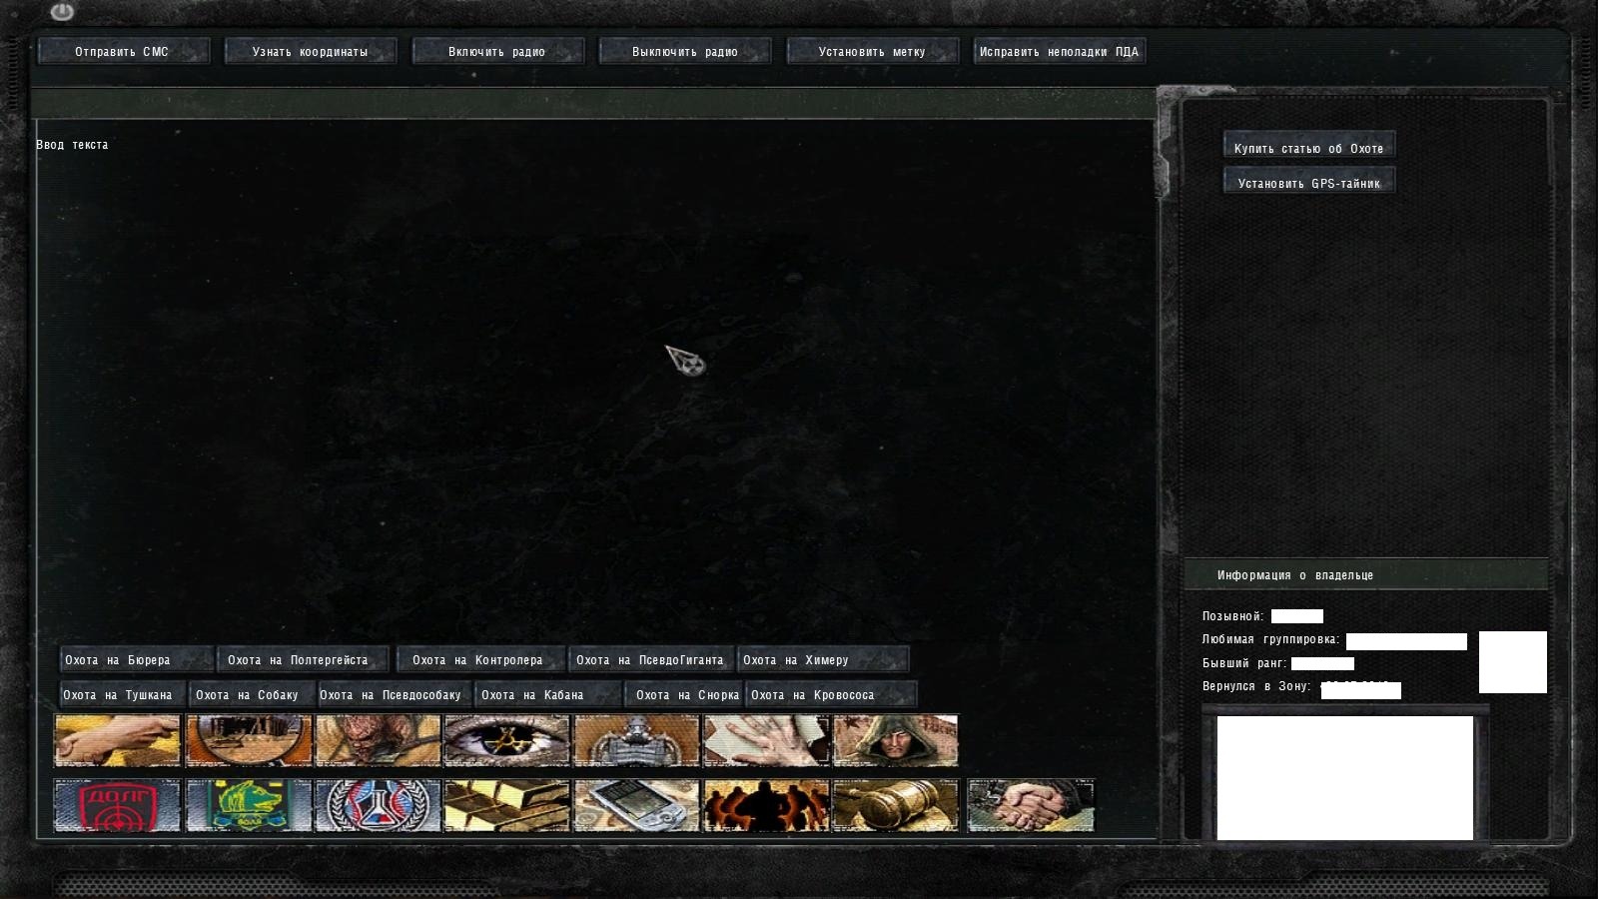Image resolution: width=1598 pixels, height=899 pixels.
Task: Click Установить метку button
Action: (x=872, y=51)
